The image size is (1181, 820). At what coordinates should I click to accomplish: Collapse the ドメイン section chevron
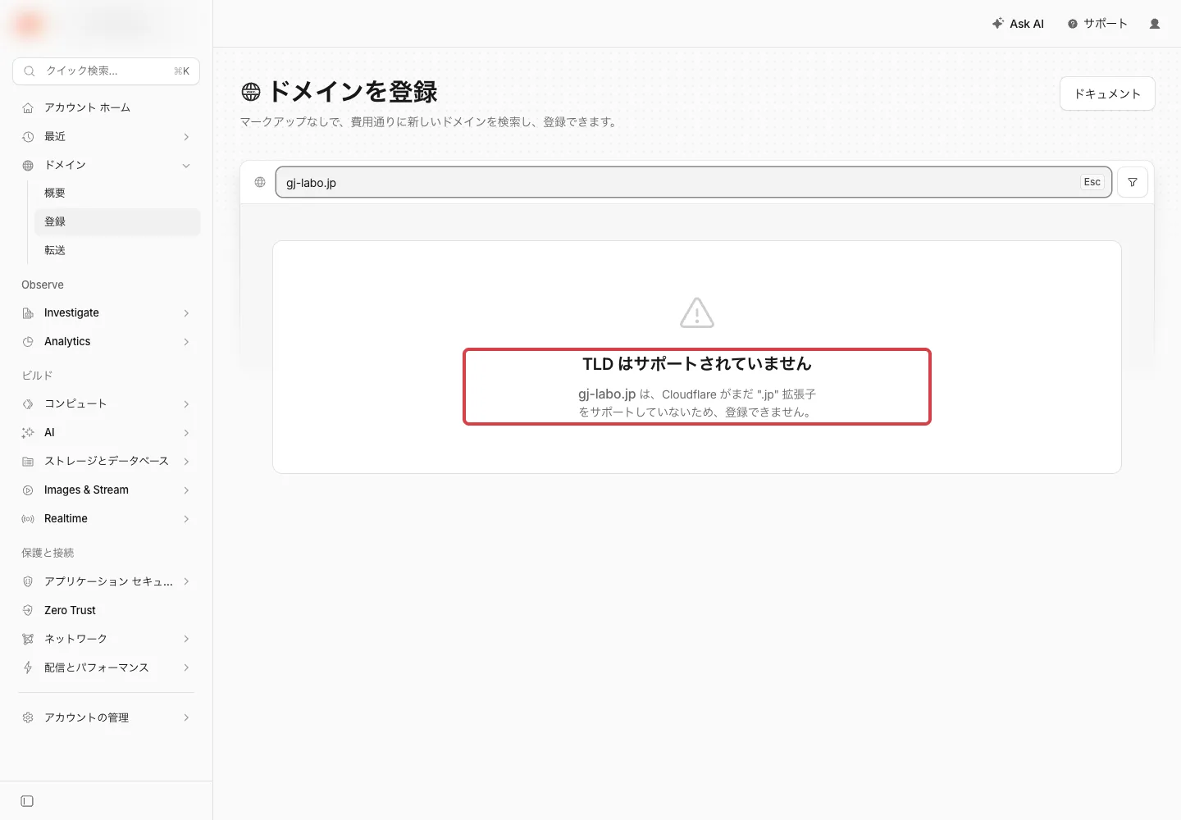pos(186,166)
